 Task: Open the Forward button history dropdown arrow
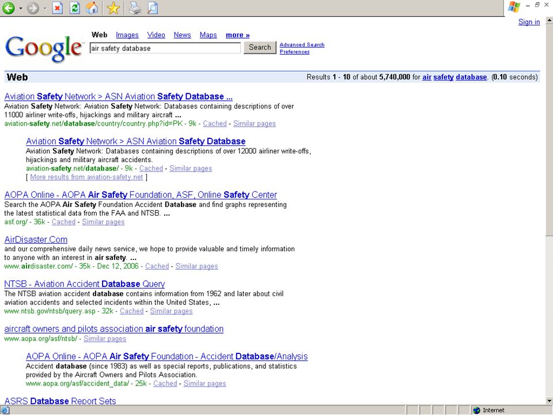point(45,8)
